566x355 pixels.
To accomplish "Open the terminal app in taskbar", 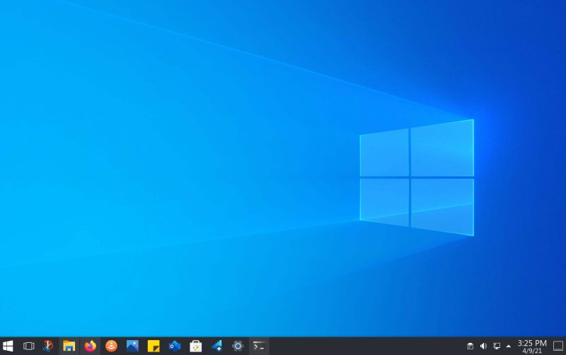I will [x=259, y=346].
